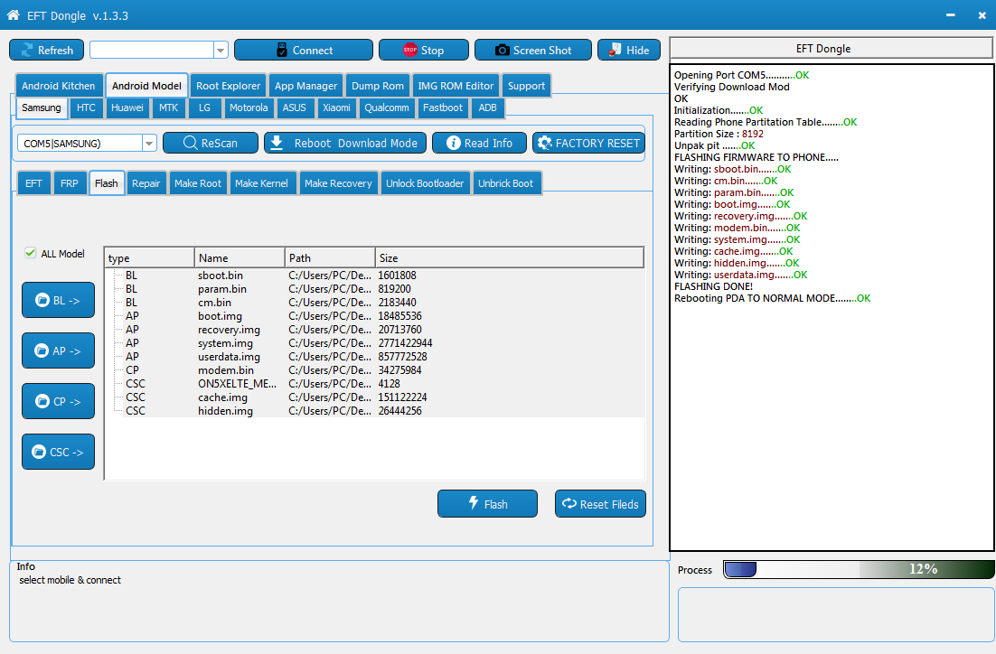This screenshot has height=654, width=996.
Task: Open the empty device dropdown beside Refresh
Action: (x=221, y=51)
